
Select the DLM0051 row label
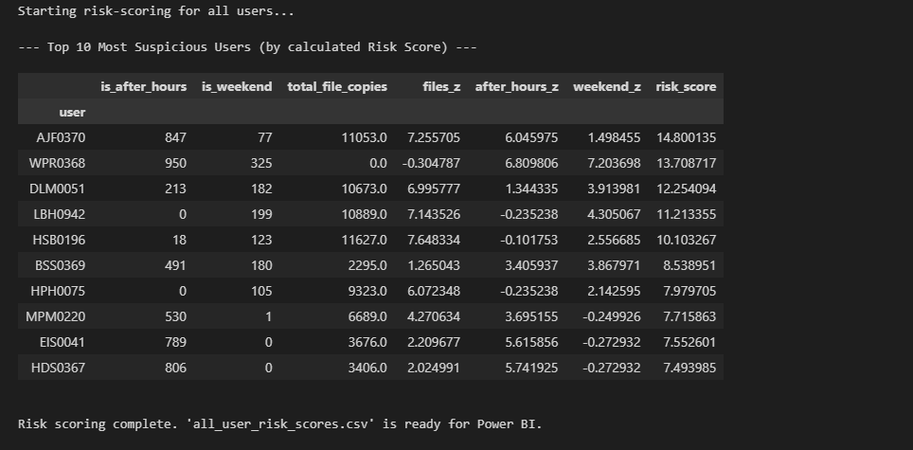point(58,189)
